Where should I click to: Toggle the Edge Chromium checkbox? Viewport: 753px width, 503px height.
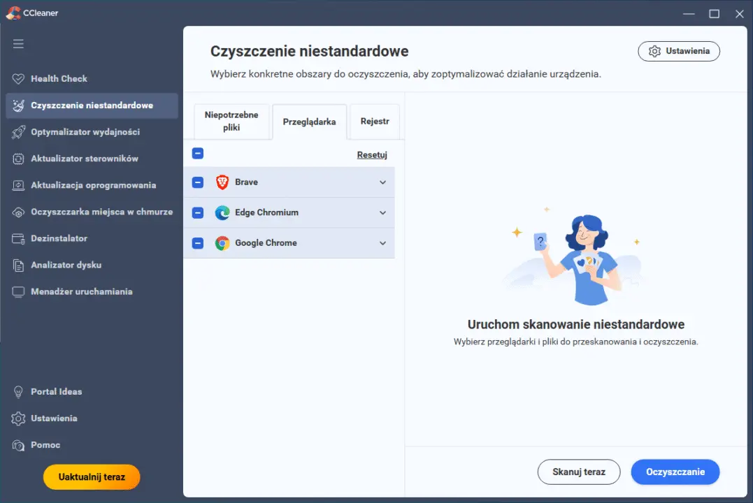198,213
